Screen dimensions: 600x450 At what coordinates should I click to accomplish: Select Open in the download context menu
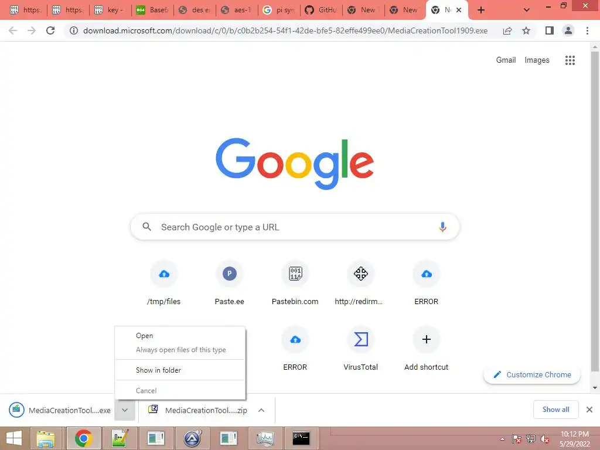[x=180, y=336]
